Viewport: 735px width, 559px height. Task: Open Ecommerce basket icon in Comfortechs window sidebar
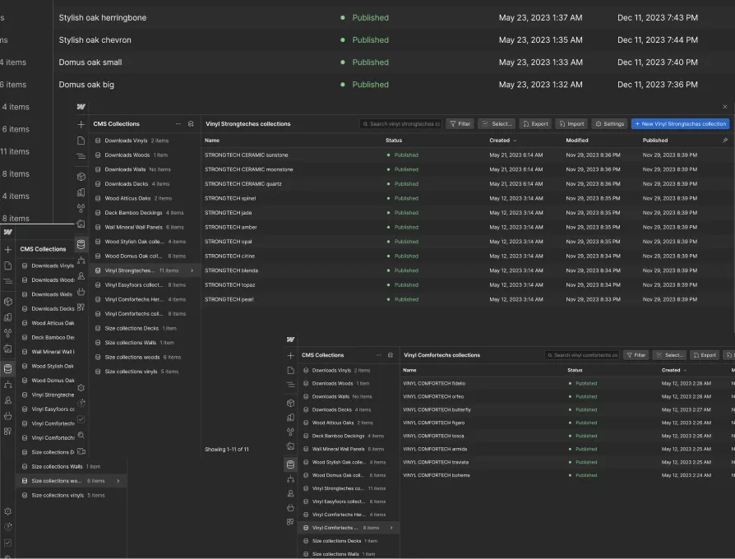(290, 507)
